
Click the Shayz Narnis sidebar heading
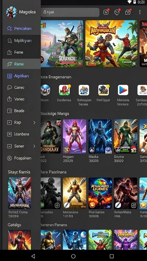pyautogui.click(x=19, y=172)
